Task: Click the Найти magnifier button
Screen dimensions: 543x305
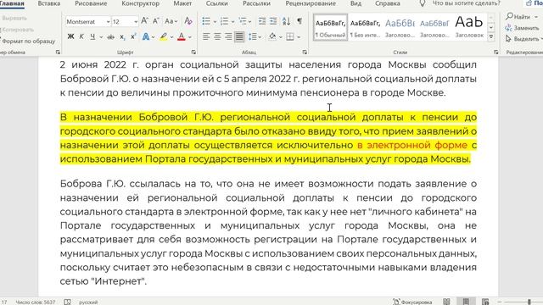Action: click(x=518, y=17)
